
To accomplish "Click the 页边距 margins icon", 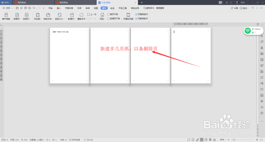I will click(38, 15).
